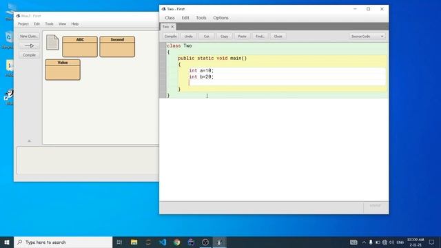This screenshot has height=248, width=441.
Task: Open the Recycle Bin desktop icon
Action: pyautogui.click(x=8, y=40)
